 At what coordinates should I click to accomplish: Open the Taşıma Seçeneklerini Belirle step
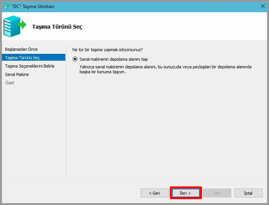click(x=30, y=66)
